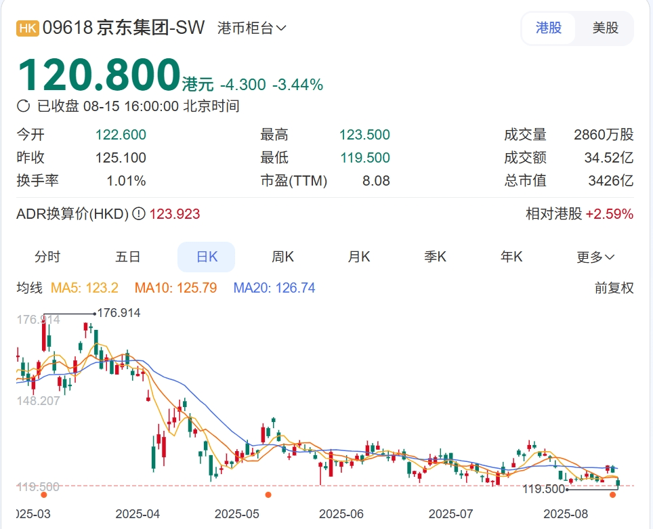Show the 季K quarterly chart

click(x=436, y=257)
